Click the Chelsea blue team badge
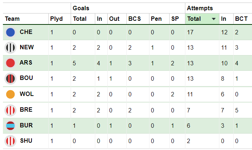 (x=11, y=32)
